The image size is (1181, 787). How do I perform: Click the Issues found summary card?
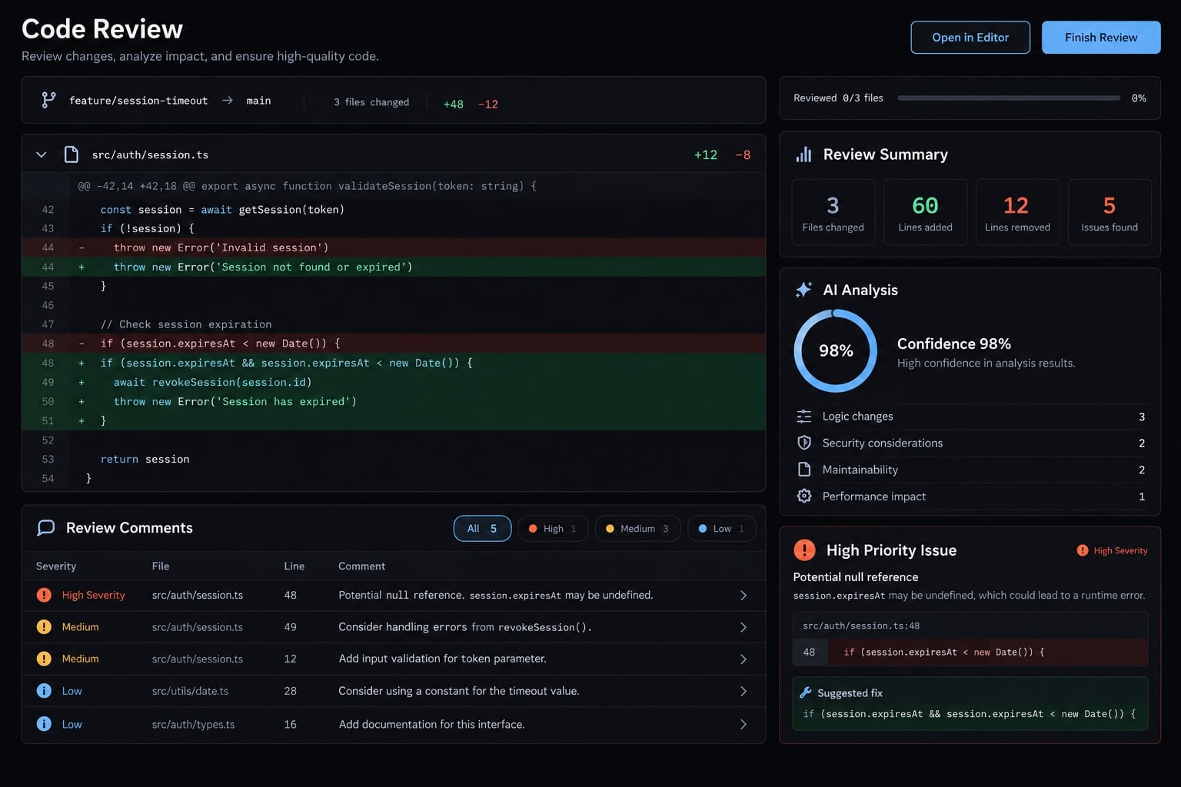pos(1109,212)
